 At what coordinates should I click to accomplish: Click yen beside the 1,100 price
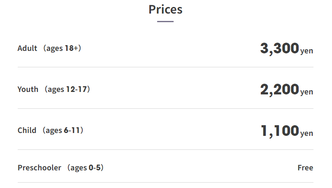pos(306,133)
